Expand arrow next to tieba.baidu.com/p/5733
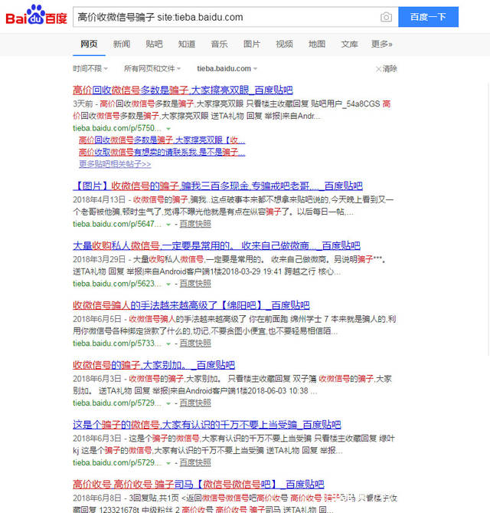The height and width of the screenshot is (513, 490). pos(168,344)
